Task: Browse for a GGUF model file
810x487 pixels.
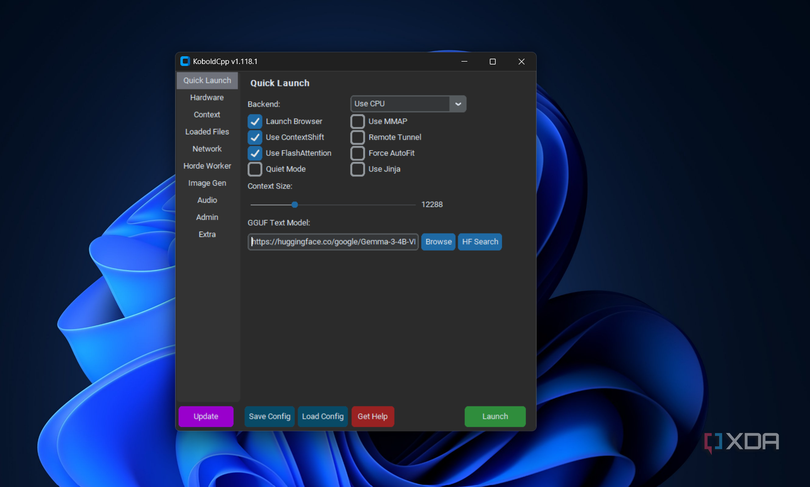Action: pos(438,242)
